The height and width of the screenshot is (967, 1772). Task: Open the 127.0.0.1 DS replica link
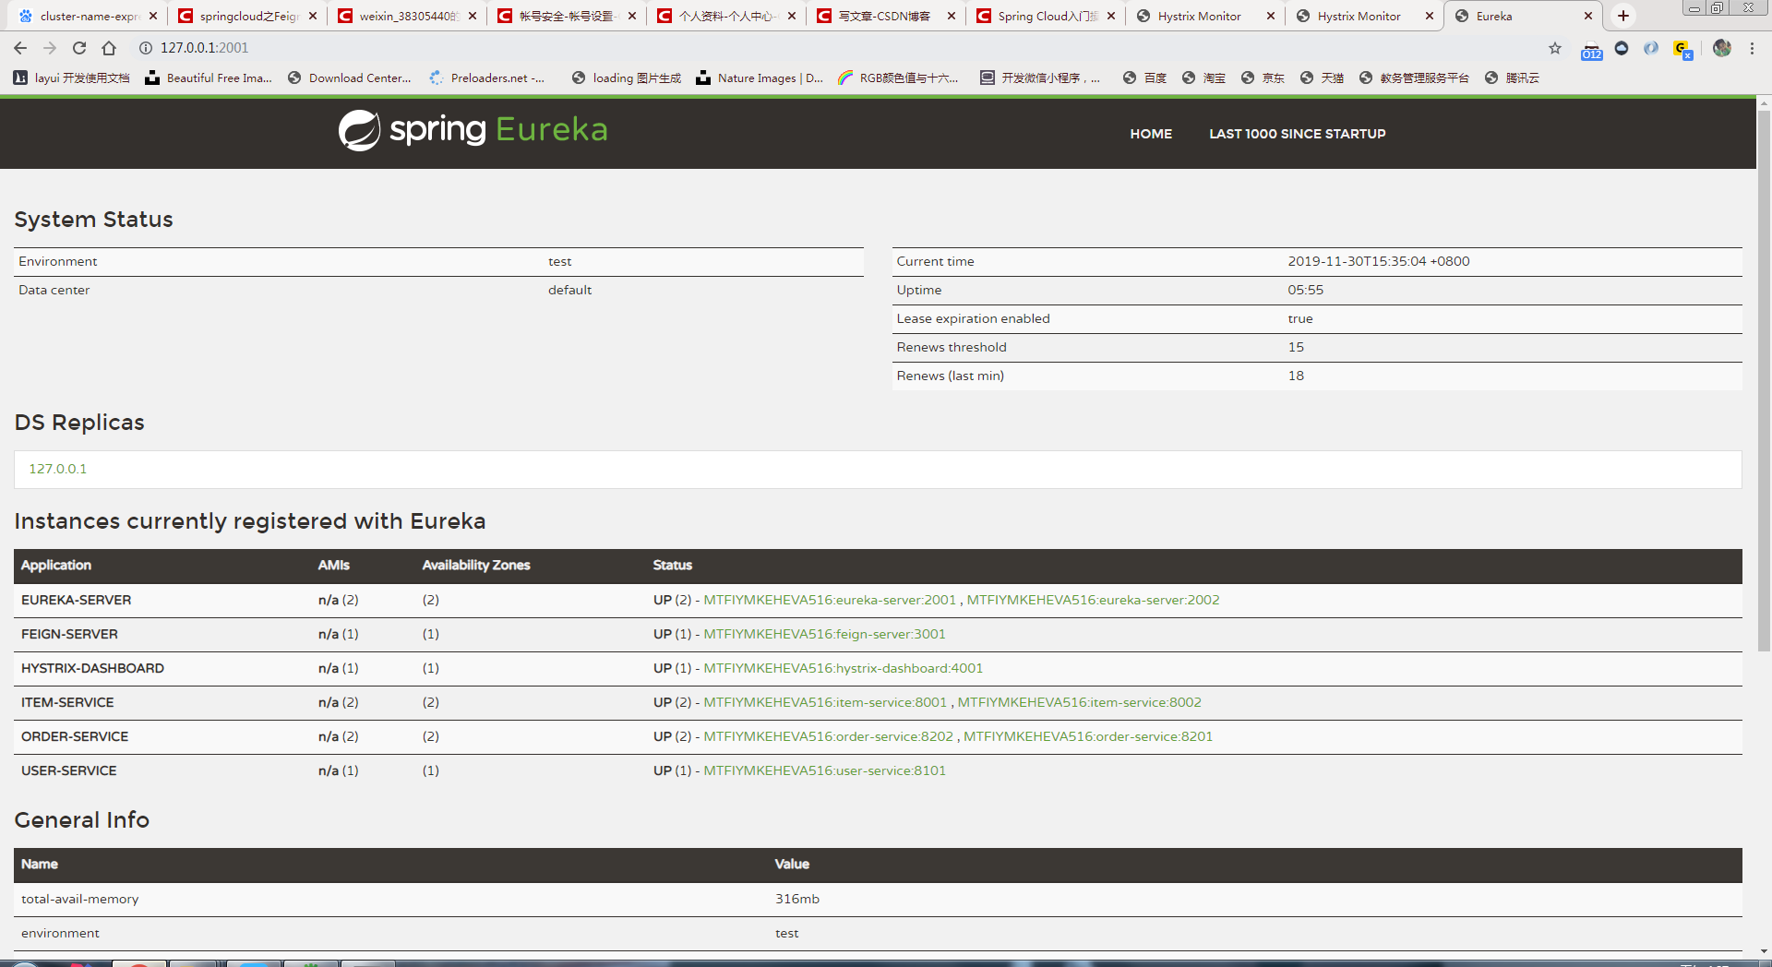pos(57,469)
